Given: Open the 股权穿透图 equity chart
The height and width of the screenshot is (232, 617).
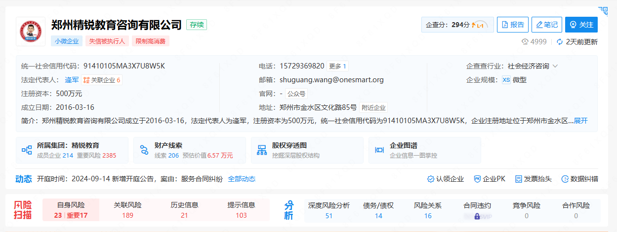Looking at the screenshot, I should pyautogui.click(x=307, y=150).
